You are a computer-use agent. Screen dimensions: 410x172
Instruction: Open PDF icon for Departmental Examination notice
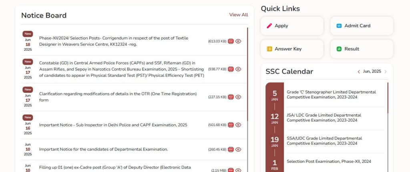(x=231, y=150)
